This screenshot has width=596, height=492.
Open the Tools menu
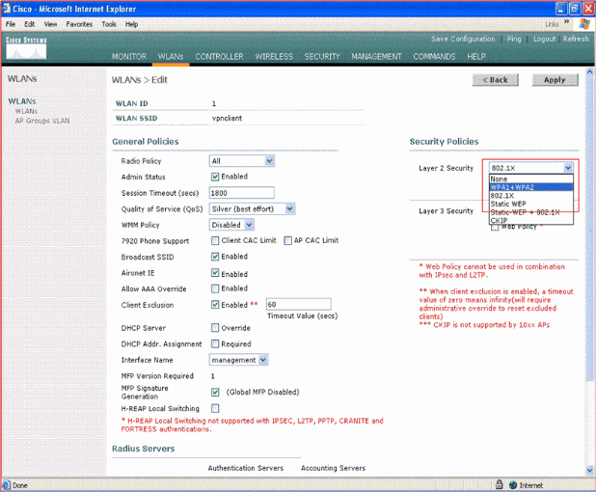pos(109,24)
